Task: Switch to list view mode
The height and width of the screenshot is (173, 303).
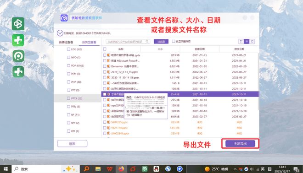Action: 247,42
